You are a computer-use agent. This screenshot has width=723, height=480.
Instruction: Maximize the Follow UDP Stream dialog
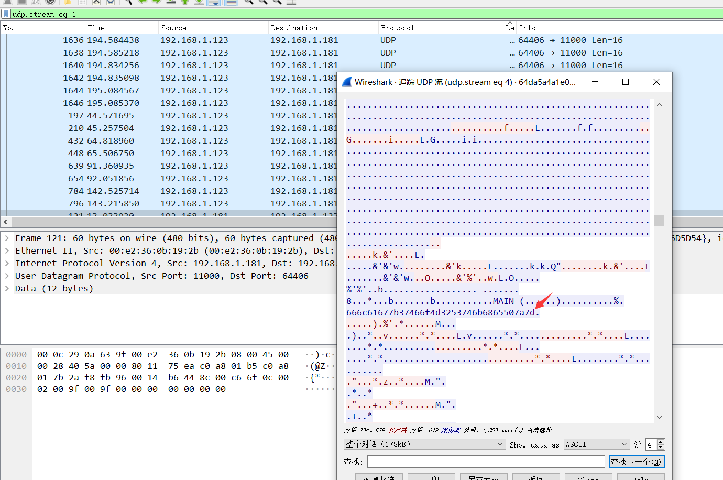point(626,82)
